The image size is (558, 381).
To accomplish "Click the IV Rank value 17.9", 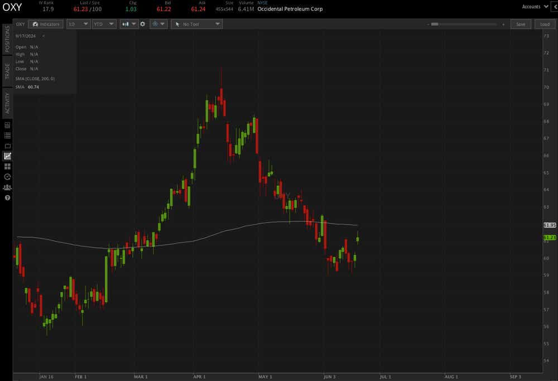I will tap(48, 9).
